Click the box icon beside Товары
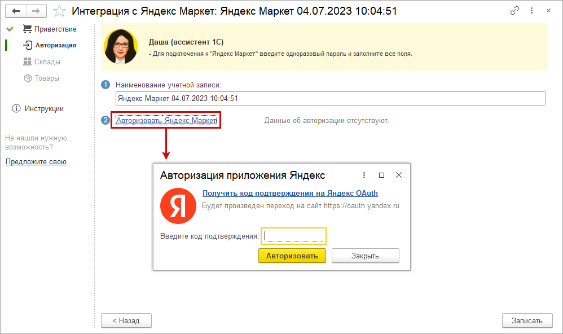Viewport: 563px width, 334px height. click(x=28, y=78)
